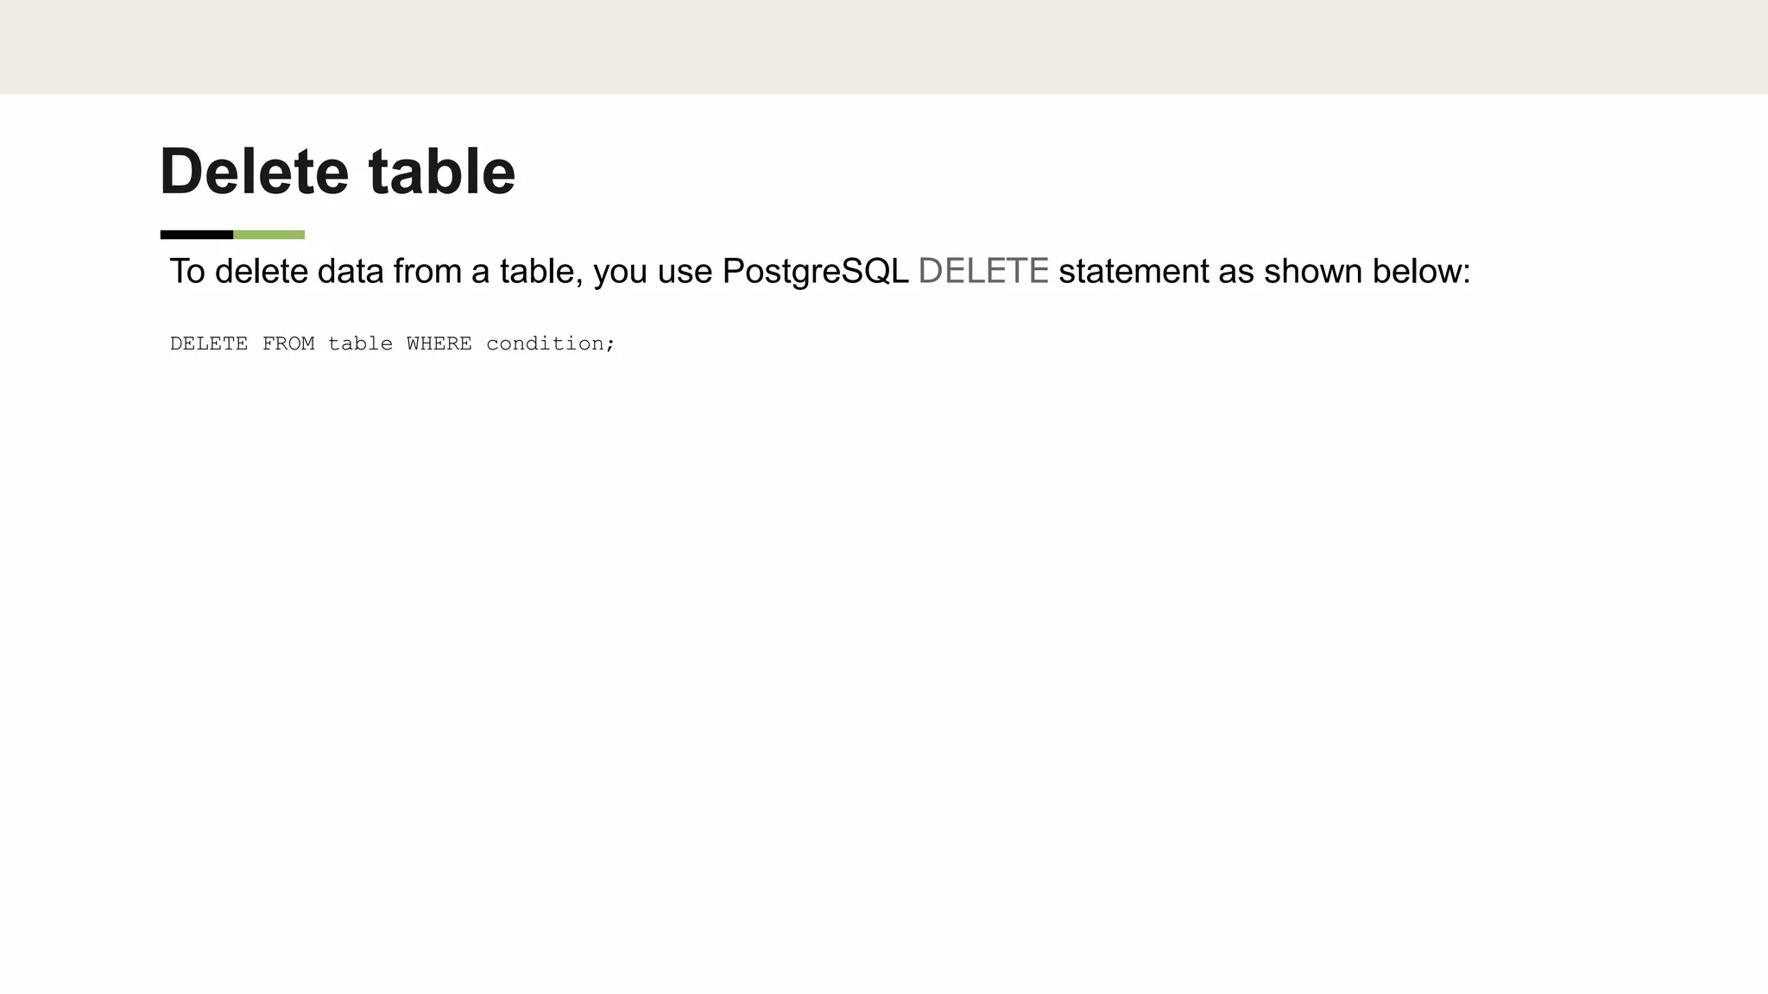Click "condition;" at the end of the code
1768x994 pixels.
[x=551, y=343]
